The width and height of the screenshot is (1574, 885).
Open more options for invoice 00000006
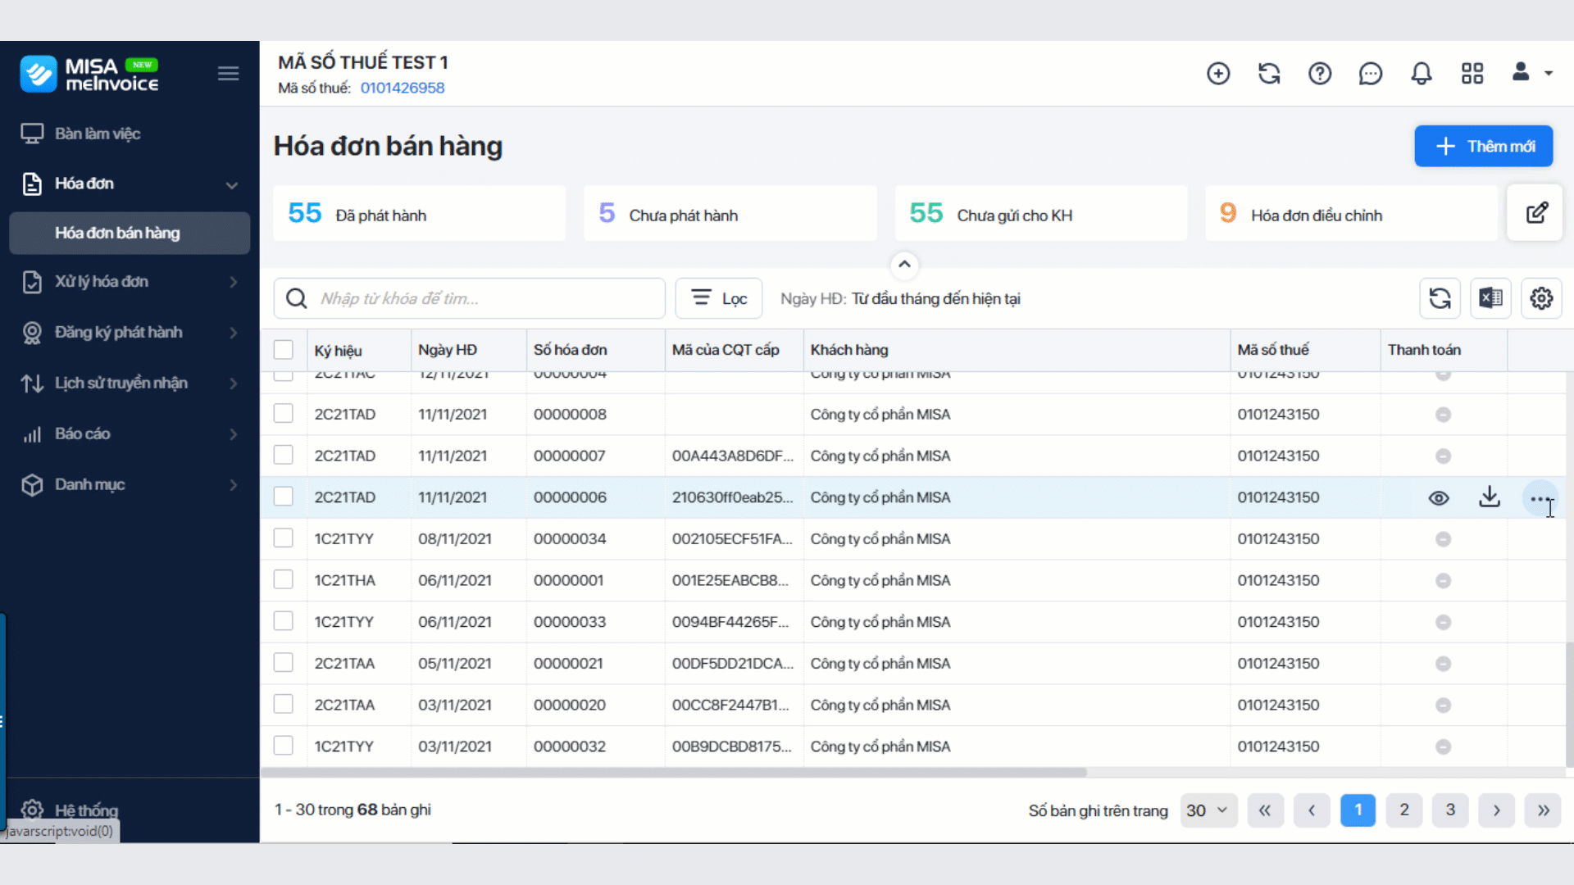[x=1540, y=498]
